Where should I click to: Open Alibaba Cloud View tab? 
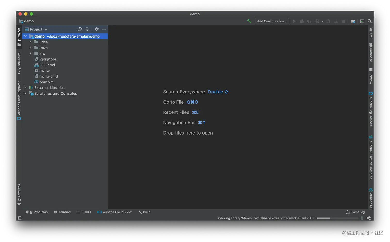point(114,212)
